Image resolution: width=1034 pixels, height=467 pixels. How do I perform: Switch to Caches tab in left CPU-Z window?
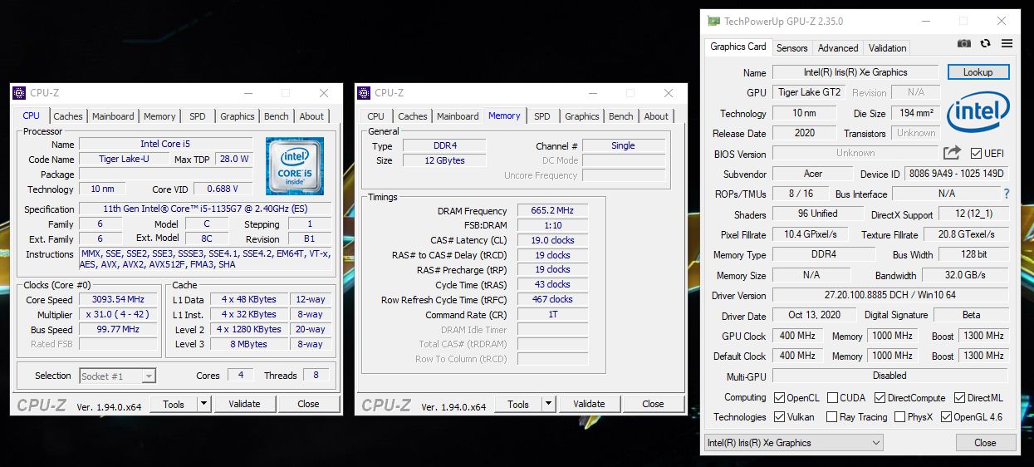click(x=68, y=116)
